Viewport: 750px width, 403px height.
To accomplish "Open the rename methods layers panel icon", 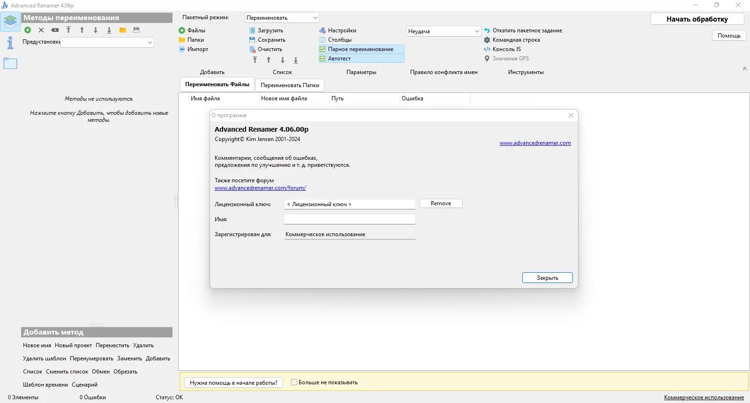I will click(x=10, y=22).
